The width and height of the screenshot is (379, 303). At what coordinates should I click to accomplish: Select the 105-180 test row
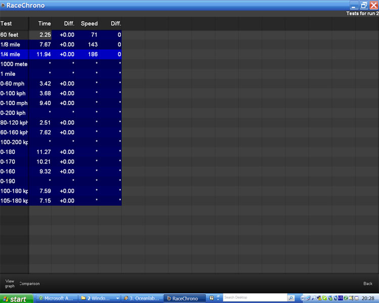pos(14,201)
